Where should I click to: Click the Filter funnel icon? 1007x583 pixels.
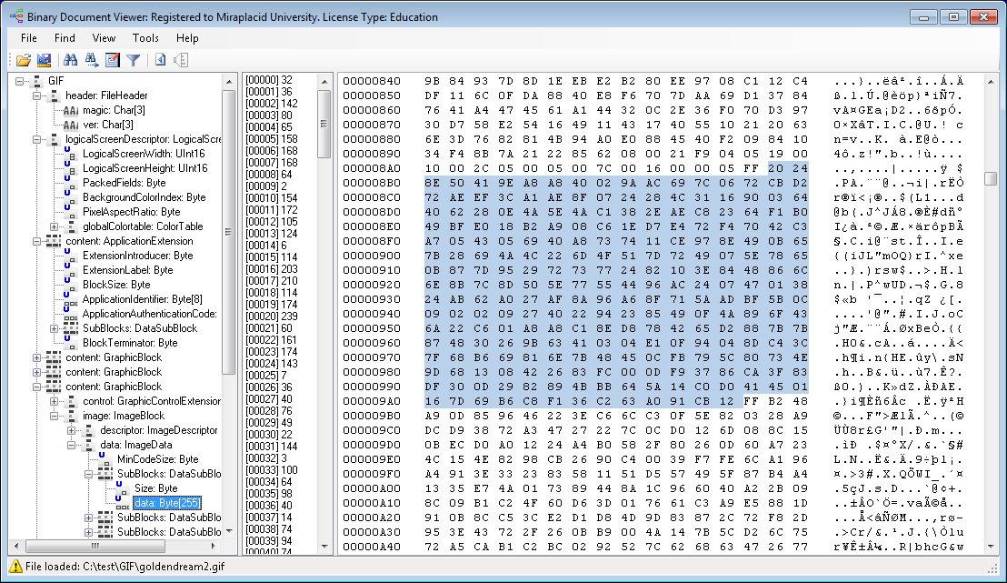point(133,60)
